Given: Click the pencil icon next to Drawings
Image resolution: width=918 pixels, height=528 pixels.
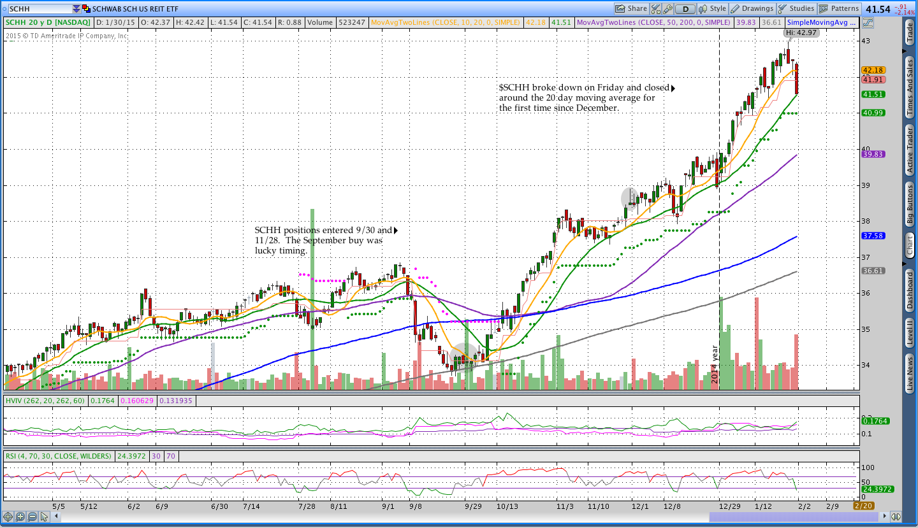Looking at the screenshot, I should [x=735, y=9].
